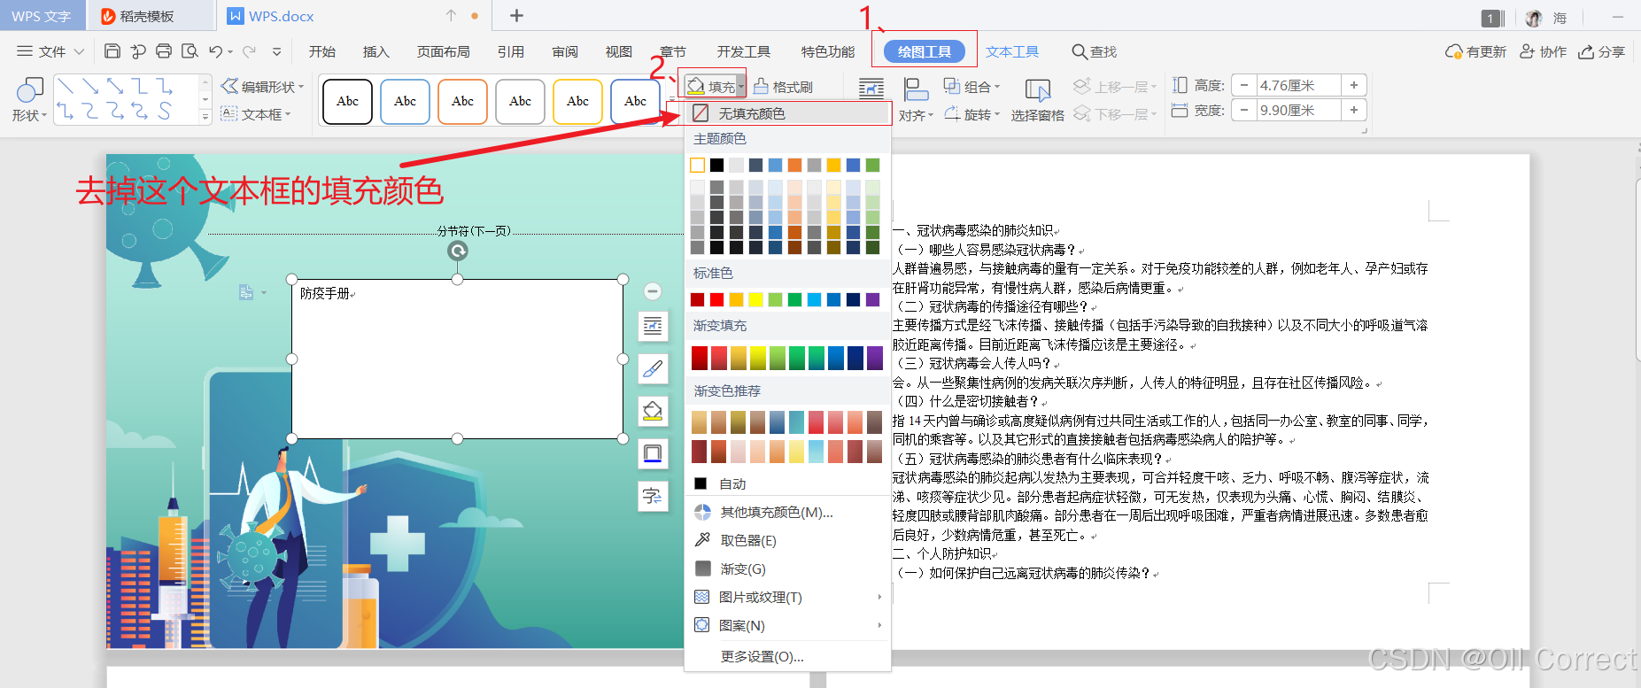
Task: Click the floating brush style icon
Action: coord(653,368)
